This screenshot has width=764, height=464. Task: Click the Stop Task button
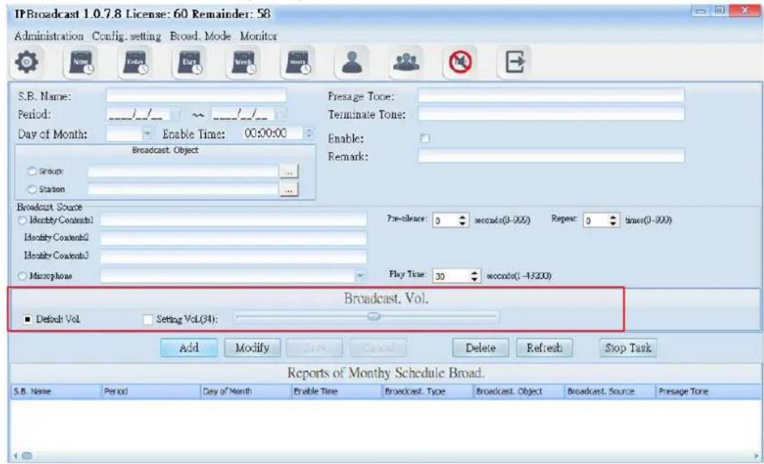click(x=628, y=348)
